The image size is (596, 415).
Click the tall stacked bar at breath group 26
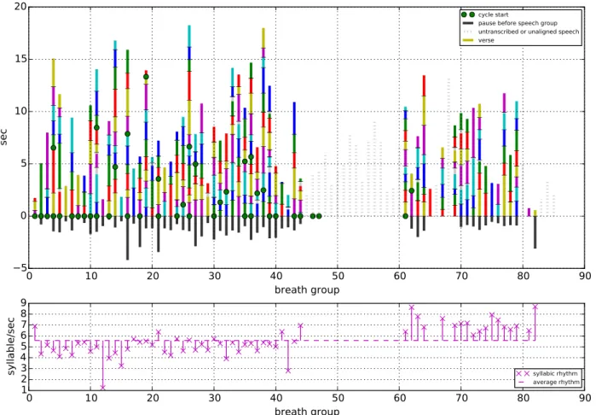click(189, 120)
